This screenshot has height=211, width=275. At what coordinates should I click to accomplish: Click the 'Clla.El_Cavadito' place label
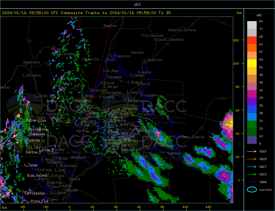coord(169,40)
